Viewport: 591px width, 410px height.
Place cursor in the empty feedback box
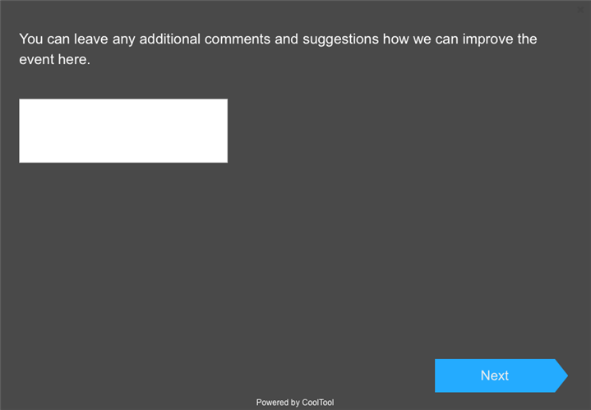[x=123, y=131]
